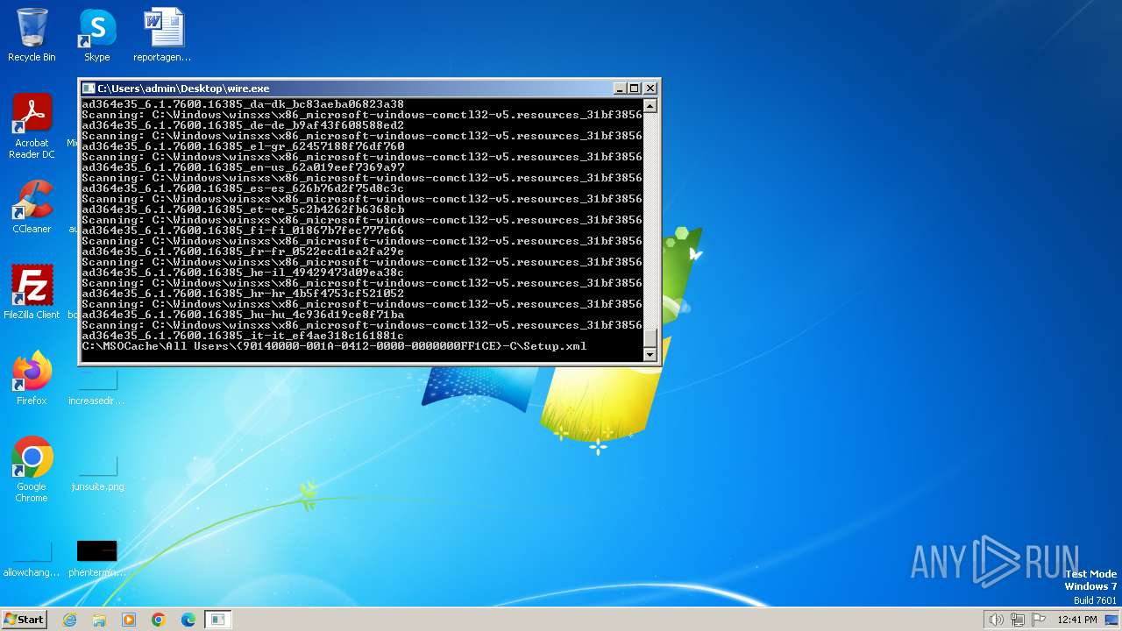Open the reportagen Word document icon
This screenshot has height=631, width=1122.
[x=162, y=35]
